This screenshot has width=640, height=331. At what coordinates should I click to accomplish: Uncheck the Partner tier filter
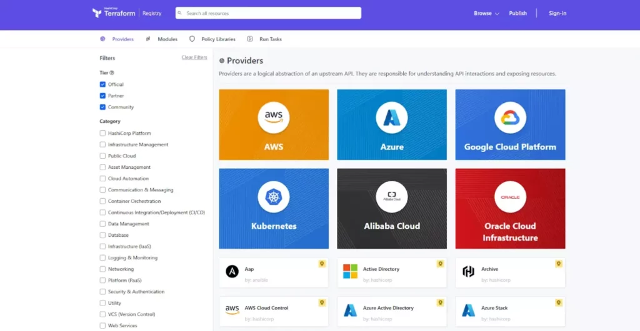[x=102, y=96]
